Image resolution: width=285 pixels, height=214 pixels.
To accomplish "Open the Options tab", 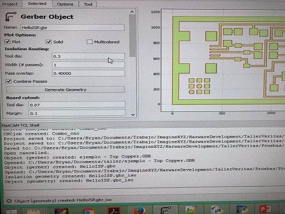I will [x=65, y=4].
